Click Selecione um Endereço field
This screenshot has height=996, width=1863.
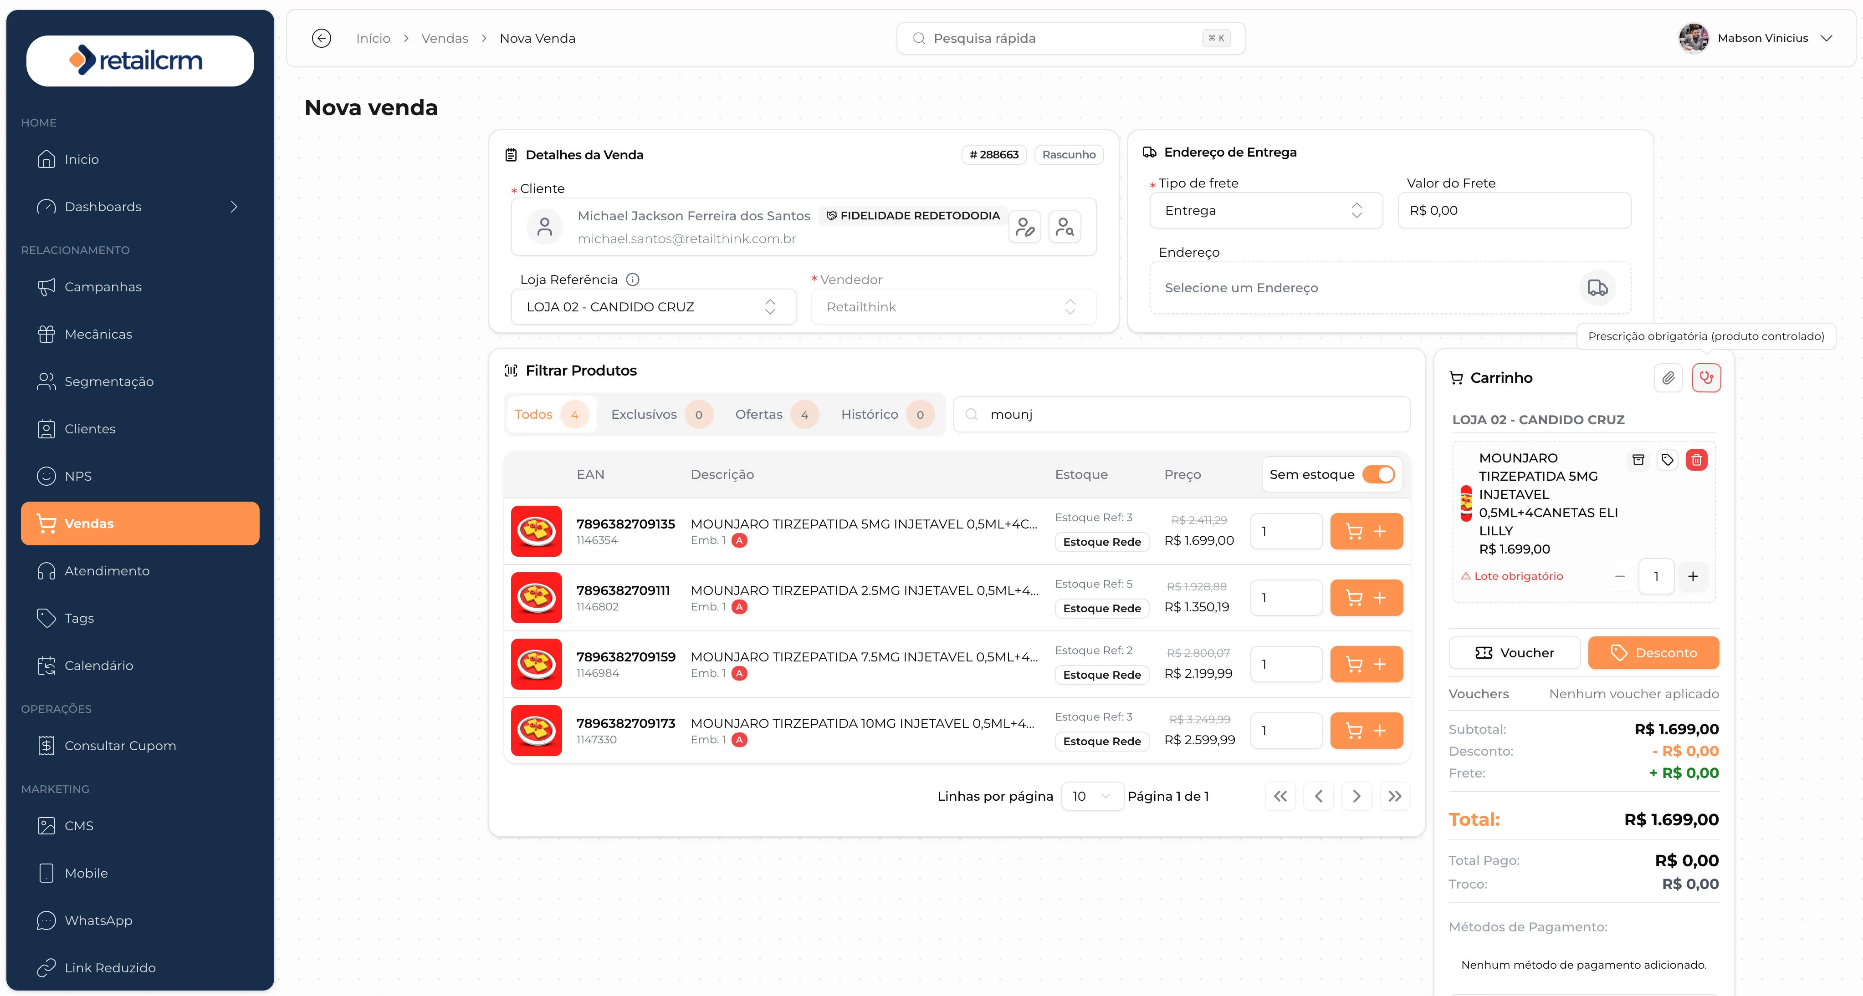pos(1390,288)
